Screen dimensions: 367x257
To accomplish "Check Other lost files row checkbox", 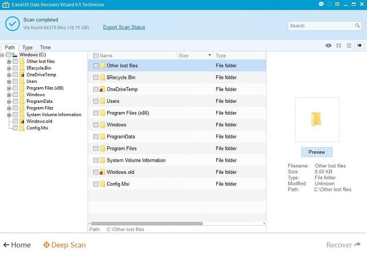I will point(96,66).
